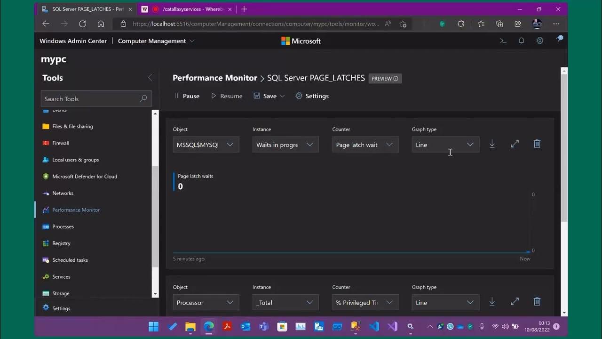The height and width of the screenshot is (339, 602).
Task: Open browser Collections icon
Action: pyautogui.click(x=499, y=24)
